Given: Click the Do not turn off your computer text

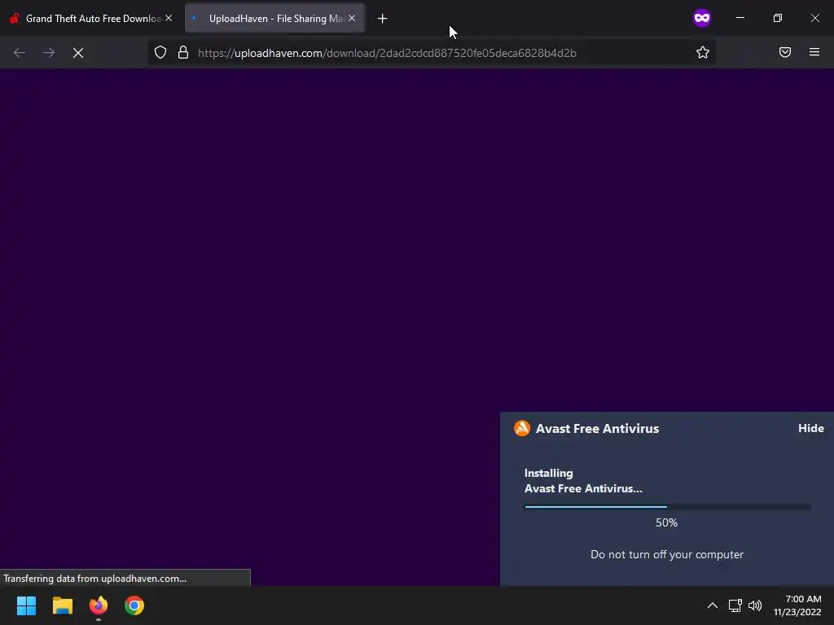Looking at the screenshot, I should 667,554.
